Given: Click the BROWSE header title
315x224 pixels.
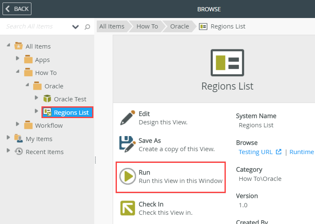Looking at the screenshot, I should 209,9.
